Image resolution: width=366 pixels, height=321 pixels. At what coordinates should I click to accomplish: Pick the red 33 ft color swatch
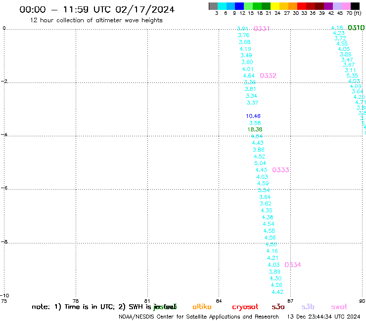coord(302,6)
